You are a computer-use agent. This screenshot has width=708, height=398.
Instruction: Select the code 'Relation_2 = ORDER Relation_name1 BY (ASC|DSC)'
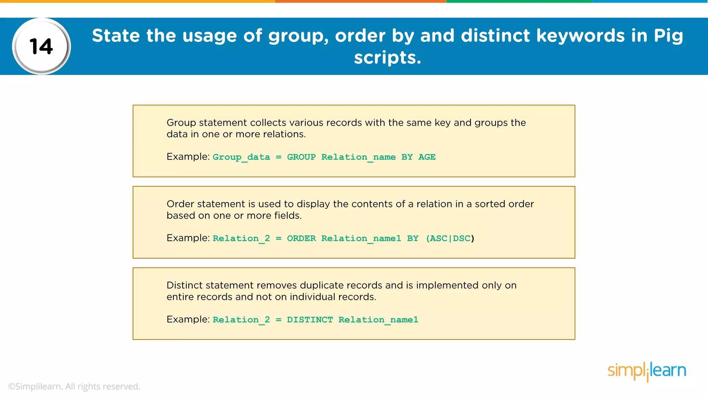[x=344, y=238]
